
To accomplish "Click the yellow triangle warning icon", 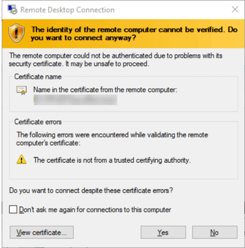I will click(x=22, y=159).
